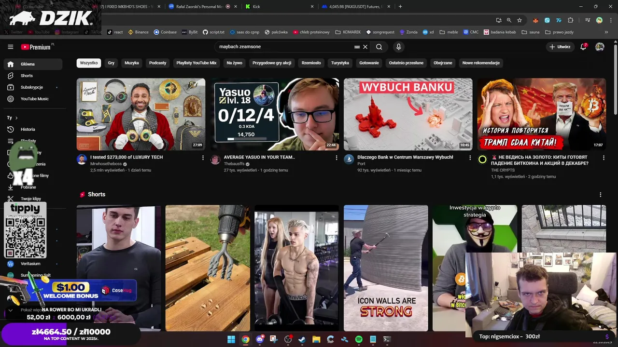Image resolution: width=618 pixels, height=347 pixels.
Task: Click the 'maybach zeamsone' search field
Action: tap(285, 47)
